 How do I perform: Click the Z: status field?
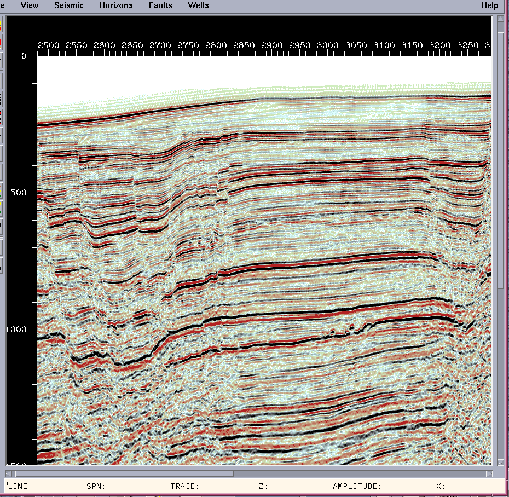click(x=263, y=486)
